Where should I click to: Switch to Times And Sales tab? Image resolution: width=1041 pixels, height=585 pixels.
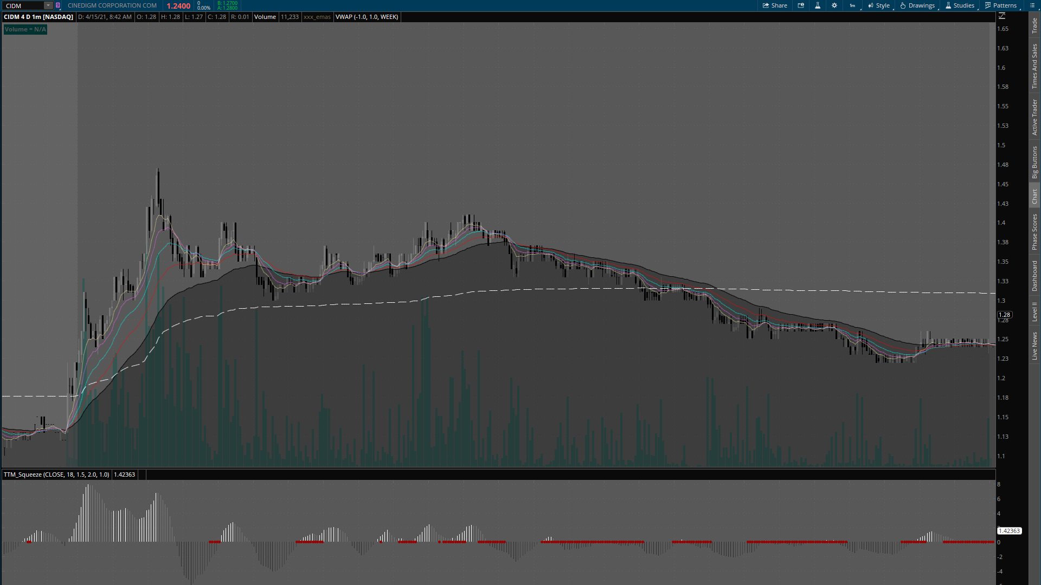[x=1034, y=67]
